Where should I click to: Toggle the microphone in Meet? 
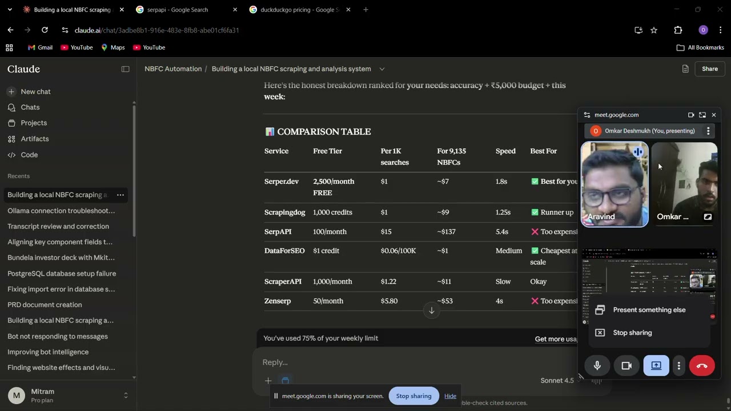597,366
